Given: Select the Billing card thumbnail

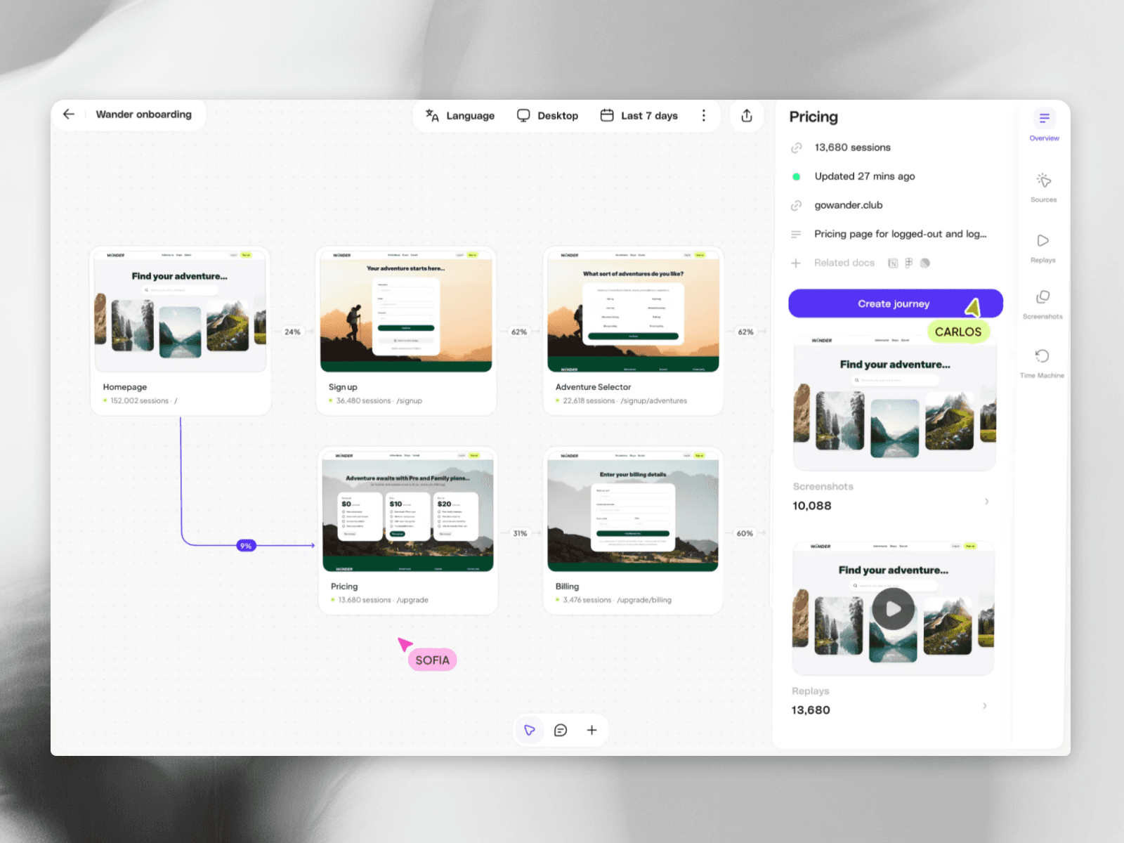Looking at the screenshot, I should tap(633, 511).
